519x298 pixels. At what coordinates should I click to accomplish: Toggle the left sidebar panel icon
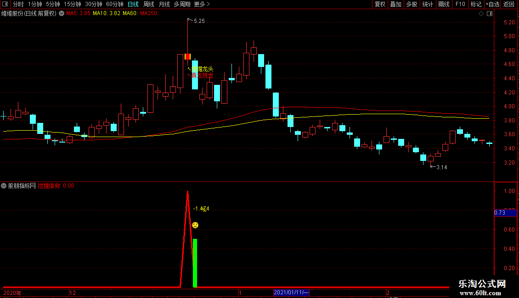tap(5, 4)
